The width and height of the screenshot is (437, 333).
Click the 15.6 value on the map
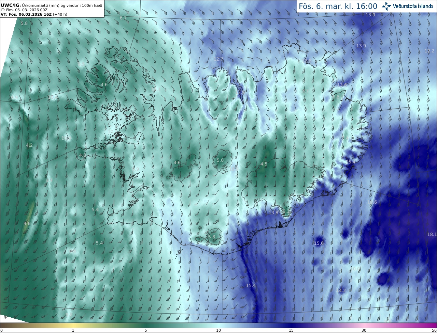pyautogui.click(x=319, y=243)
